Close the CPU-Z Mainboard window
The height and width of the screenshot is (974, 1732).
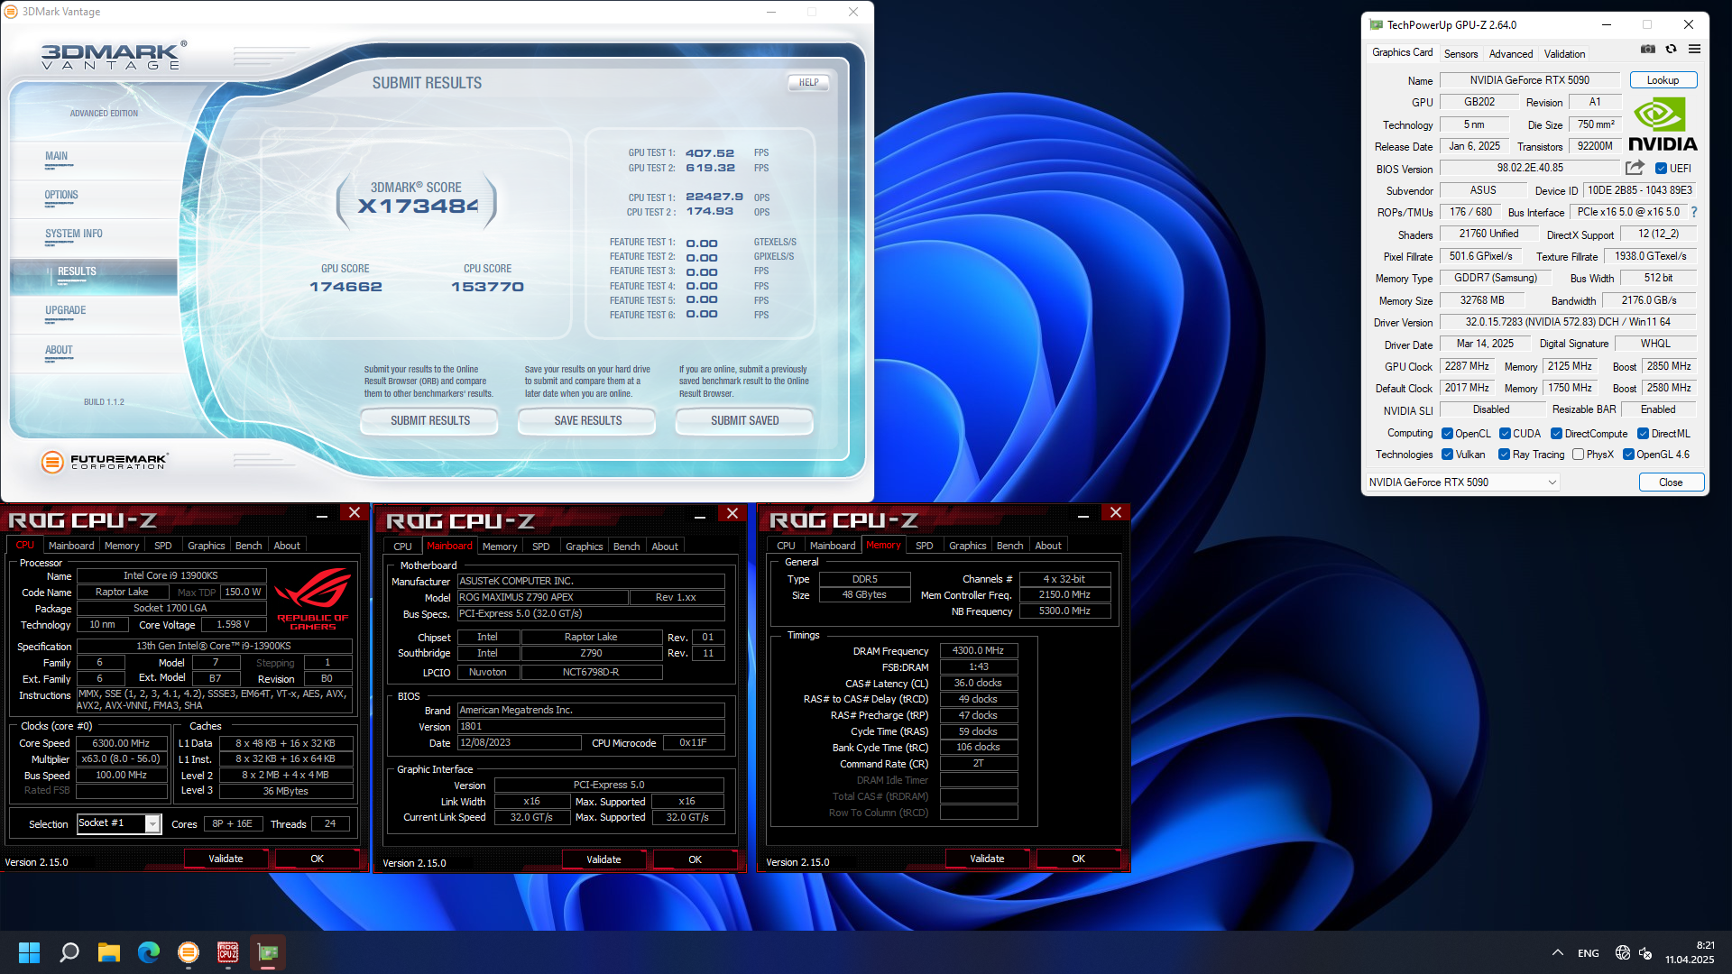(x=732, y=513)
